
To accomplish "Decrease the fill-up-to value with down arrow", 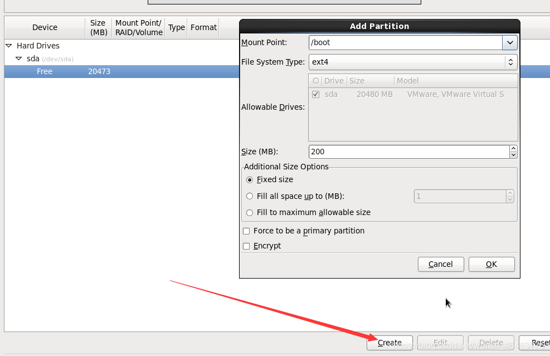I will click(510, 199).
